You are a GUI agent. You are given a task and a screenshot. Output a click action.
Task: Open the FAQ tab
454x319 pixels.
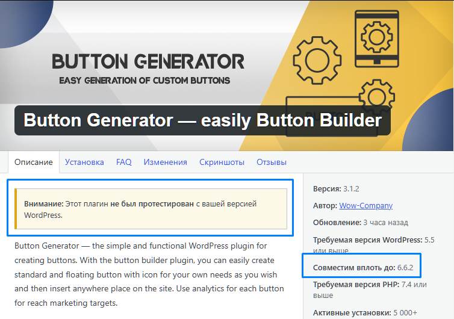(124, 162)
